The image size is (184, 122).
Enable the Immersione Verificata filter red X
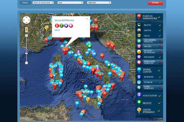coord(160,63)
